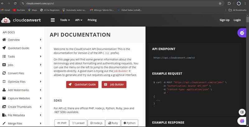The width and height of the screenshot is (249, 127).
Task: Click the Capture Websites window icon
Action: [x=4, y=98]
